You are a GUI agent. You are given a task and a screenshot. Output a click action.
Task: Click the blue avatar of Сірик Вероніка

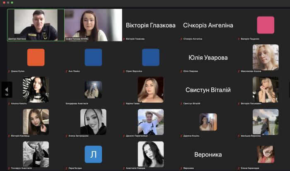pyautogui.click(x=151, y=57)
